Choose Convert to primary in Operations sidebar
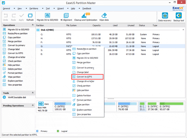The height and width of the screenshot is (138, 187). tap(17, 45)
